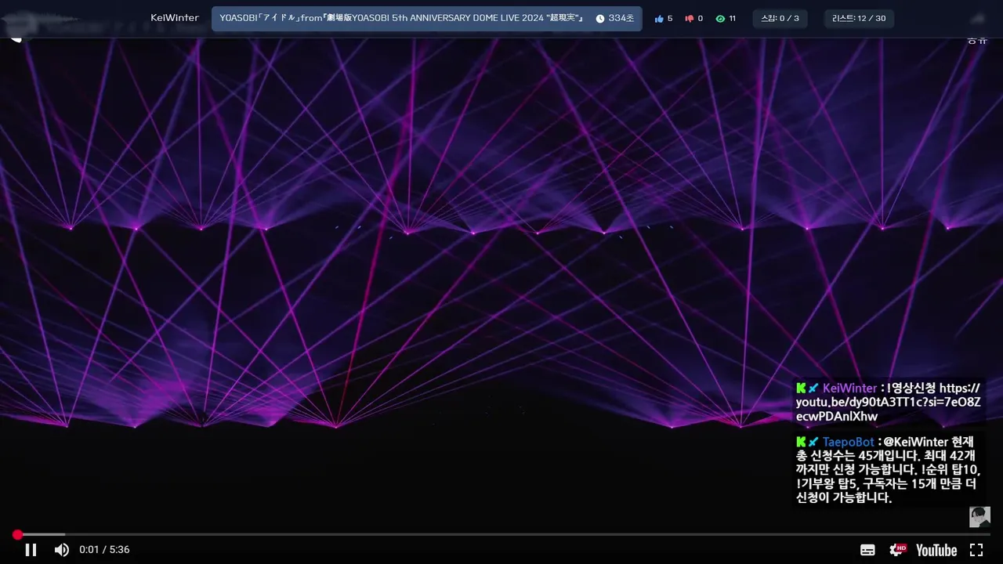Open the video on YouTube via logo
The height and width of the screenshot is (564, 1003).
[x=936, y=550]
